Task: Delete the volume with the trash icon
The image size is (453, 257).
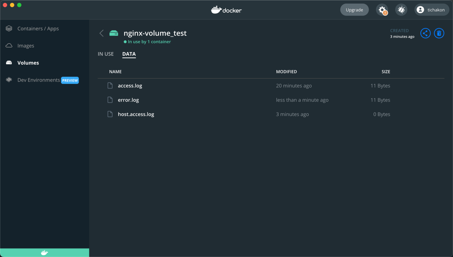Action: pyautogui.click(x=439, y=33)
